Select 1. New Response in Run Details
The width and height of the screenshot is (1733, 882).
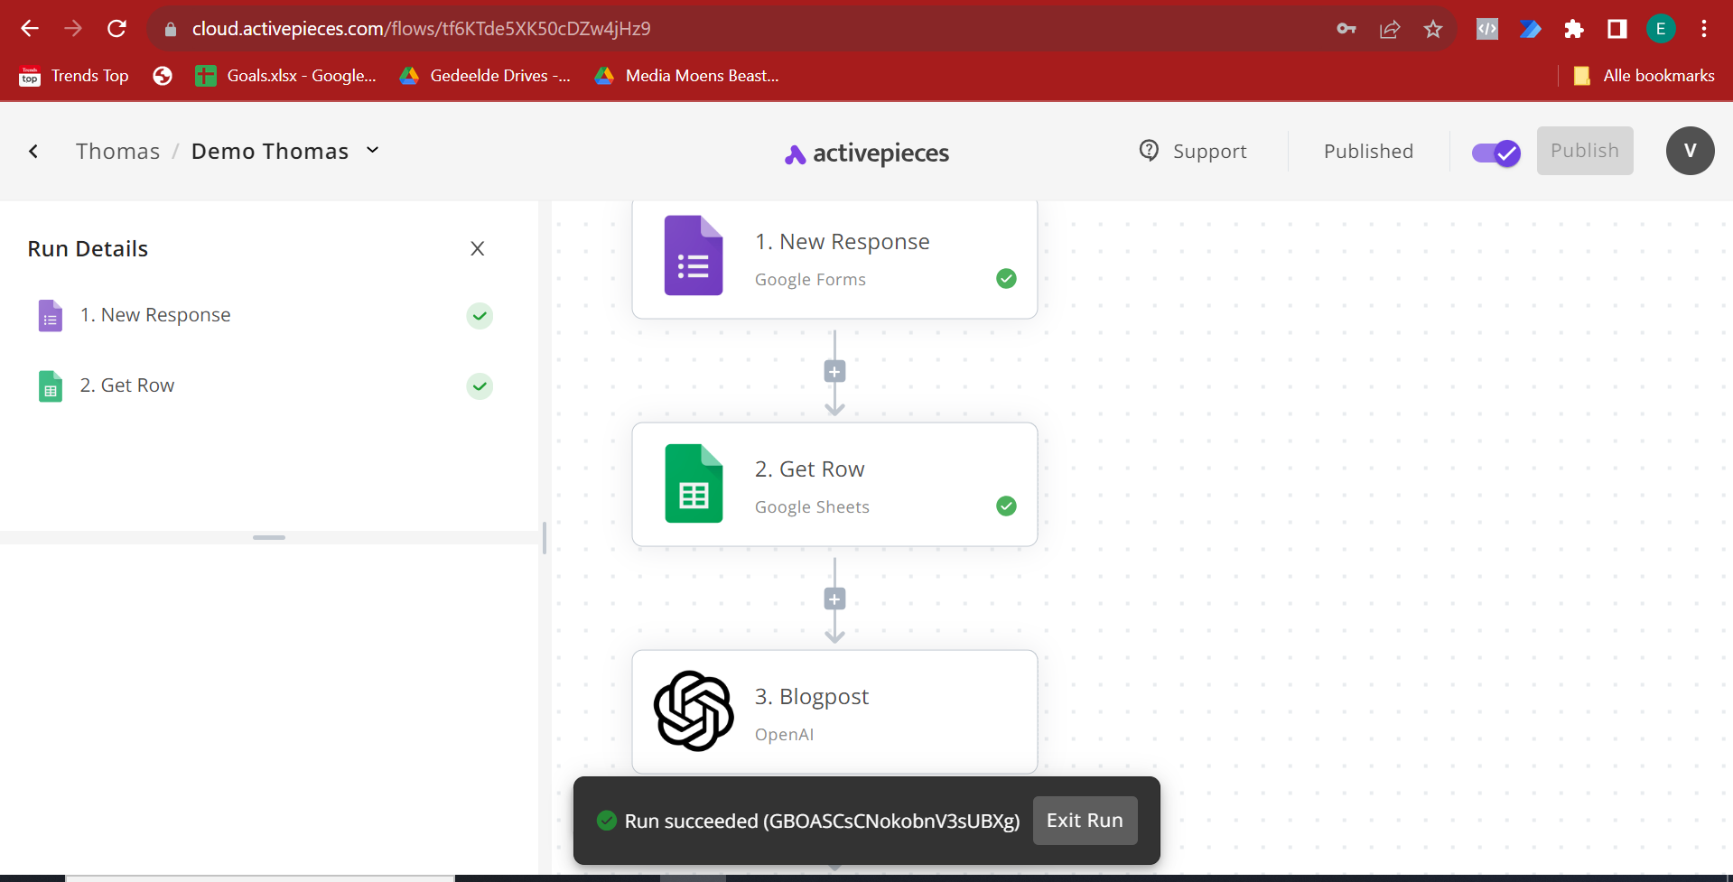pyautogui.click(x=155, y=315)
